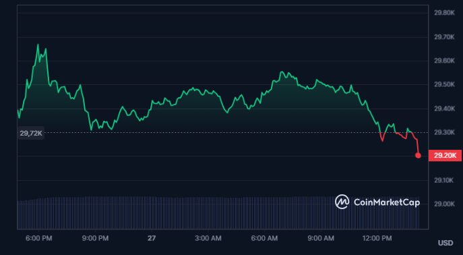Click the 29.00K price axis label
Screen dimensions: 463x255
click(x=444, y=204)
